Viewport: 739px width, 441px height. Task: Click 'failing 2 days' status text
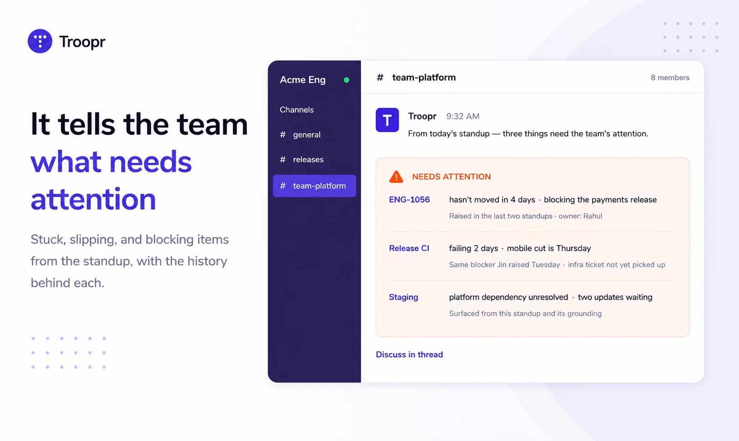pos(473,248)
